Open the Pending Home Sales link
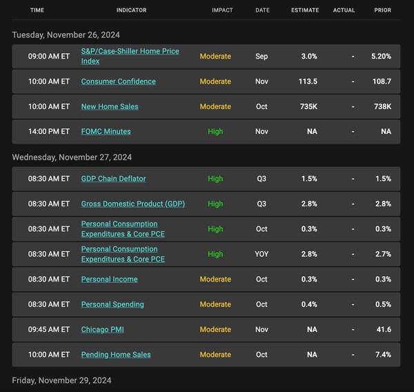The width and height of the screenshot is (414, 392). pos(116,355)
